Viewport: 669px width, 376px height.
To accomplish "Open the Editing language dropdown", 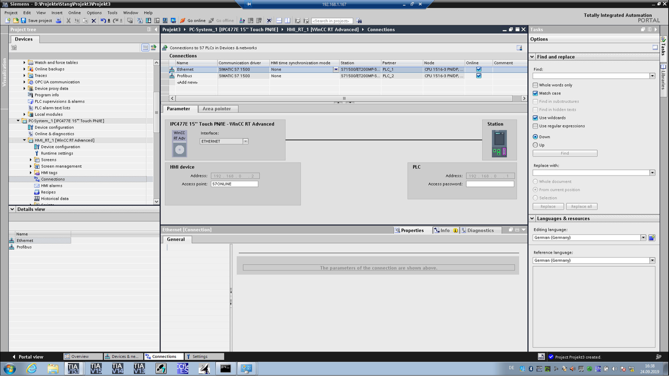I will click(x=643, y=238).
